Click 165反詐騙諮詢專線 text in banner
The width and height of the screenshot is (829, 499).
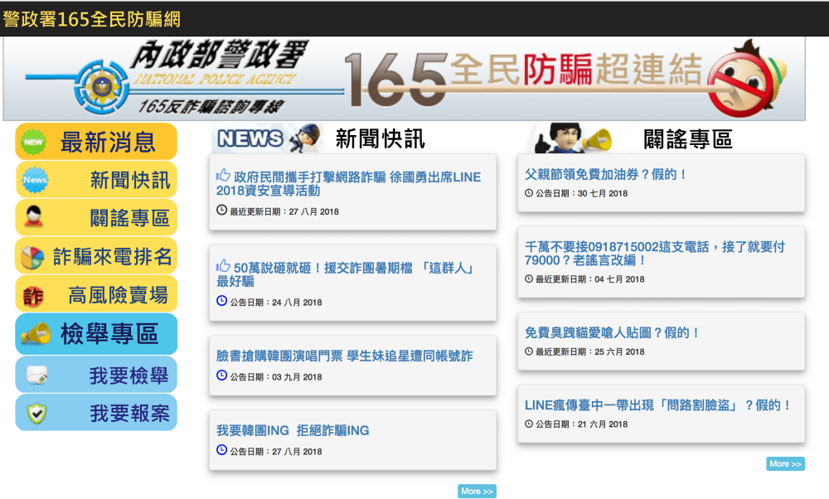pos(211,106)
